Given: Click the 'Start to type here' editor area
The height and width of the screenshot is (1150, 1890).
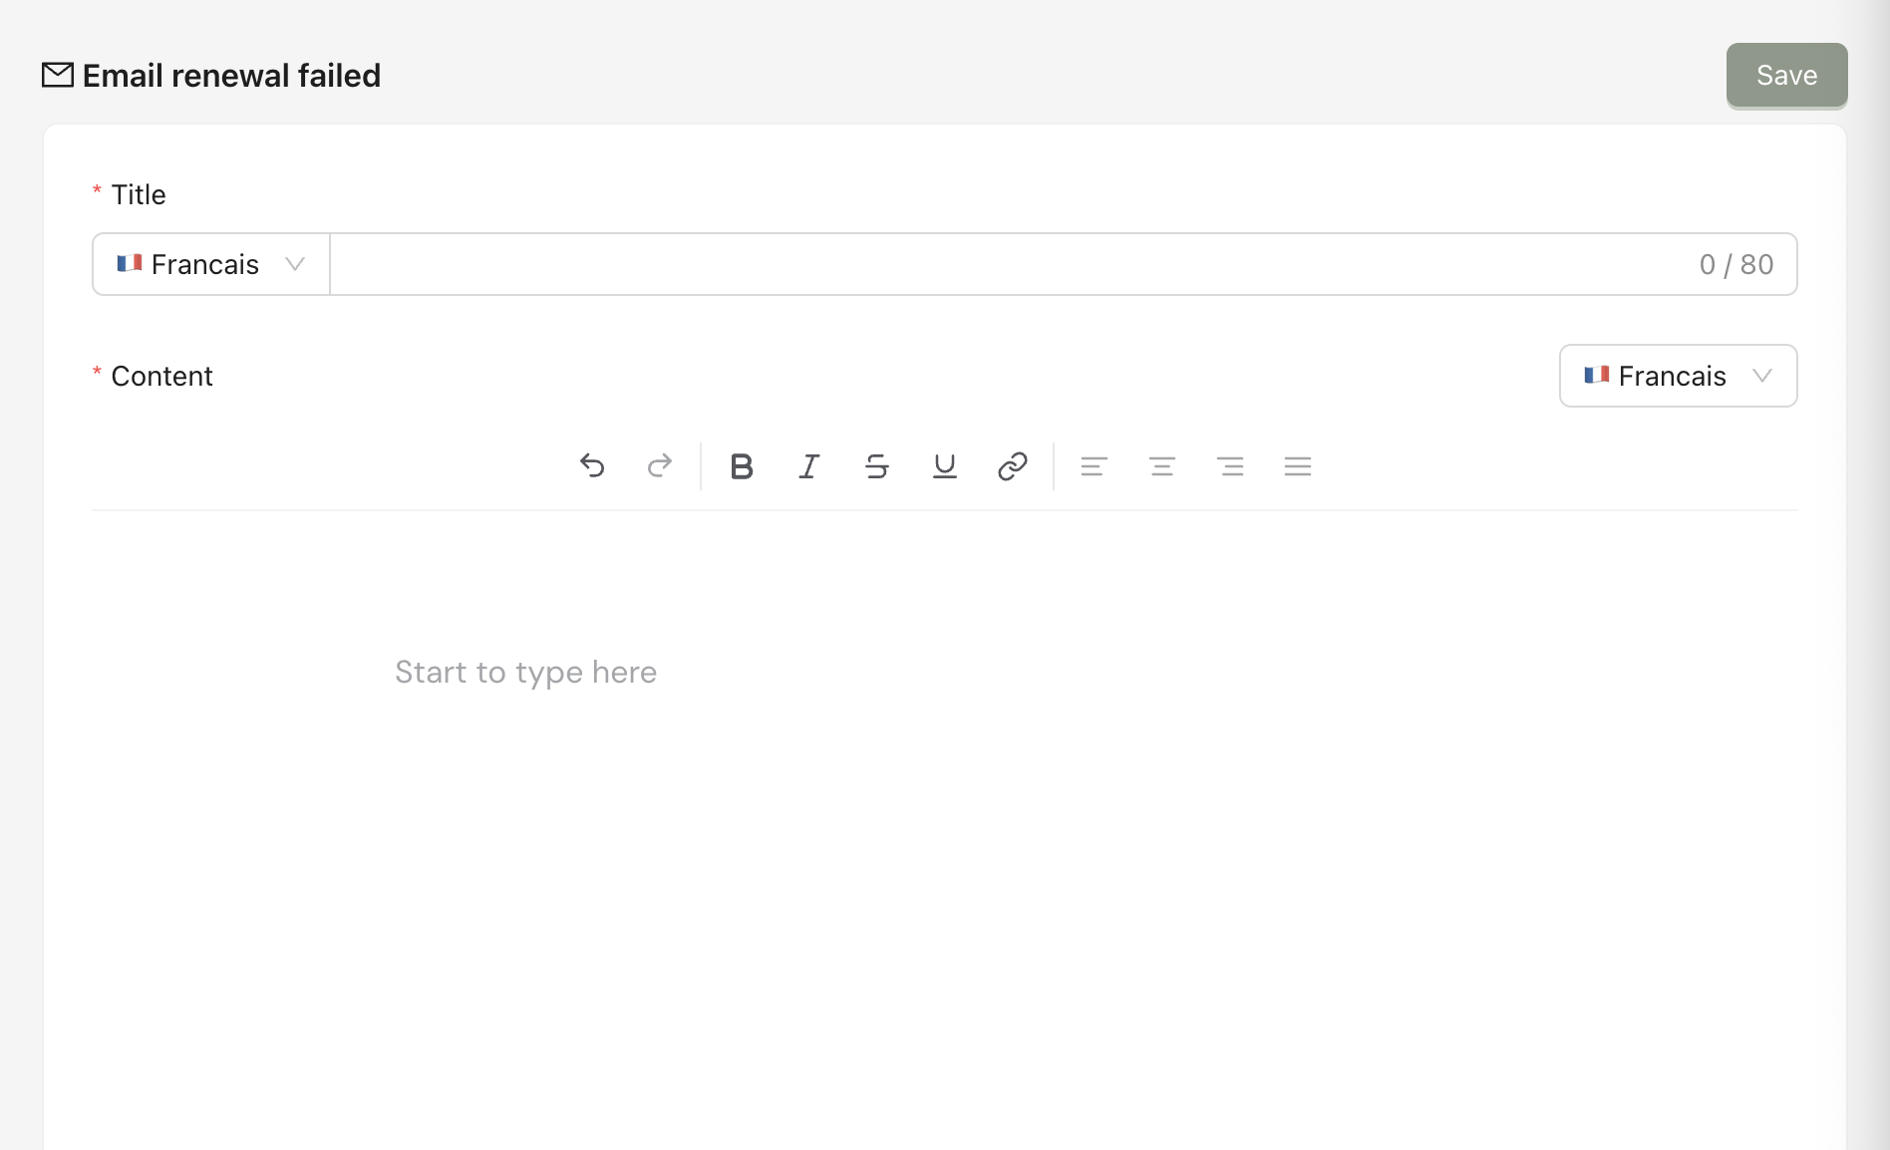Looking at the screenshot, I should [x=525, y=673].
